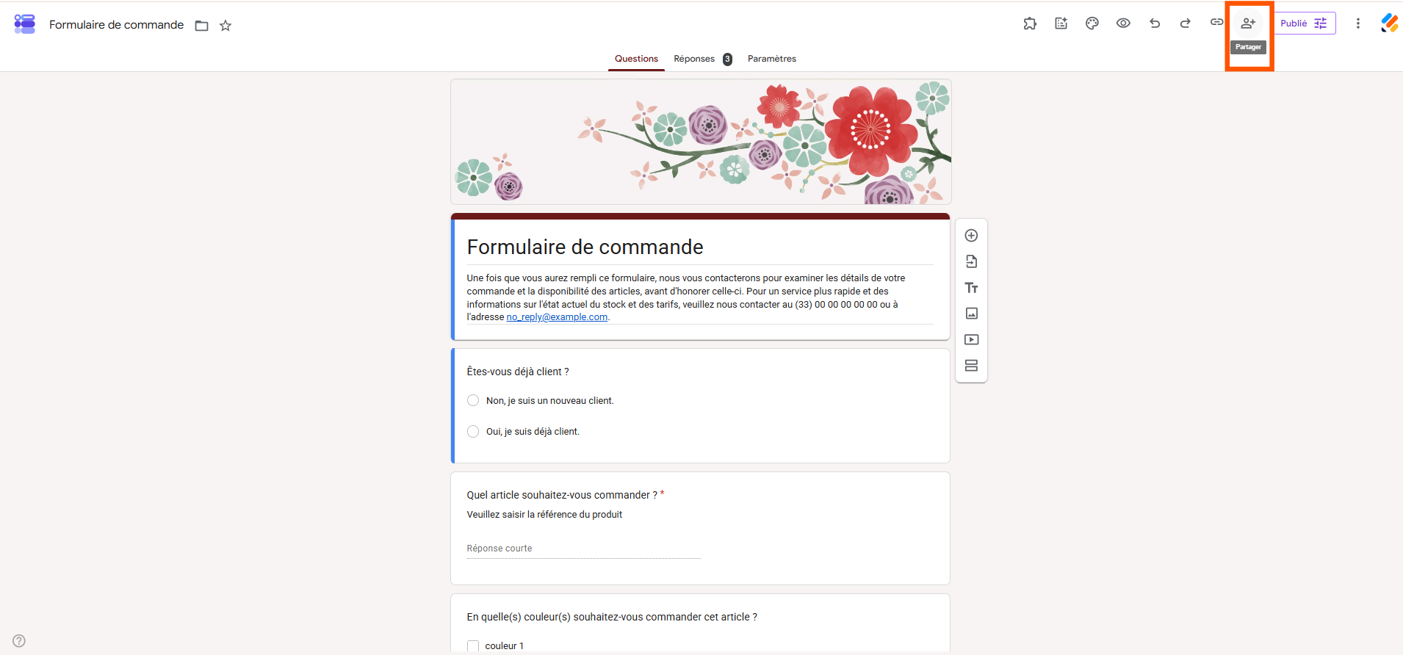This screenshot has width=1403, height=655.
Task: Click the 'Formulaire de commande' heading in form card
Action: click(585, 247)
